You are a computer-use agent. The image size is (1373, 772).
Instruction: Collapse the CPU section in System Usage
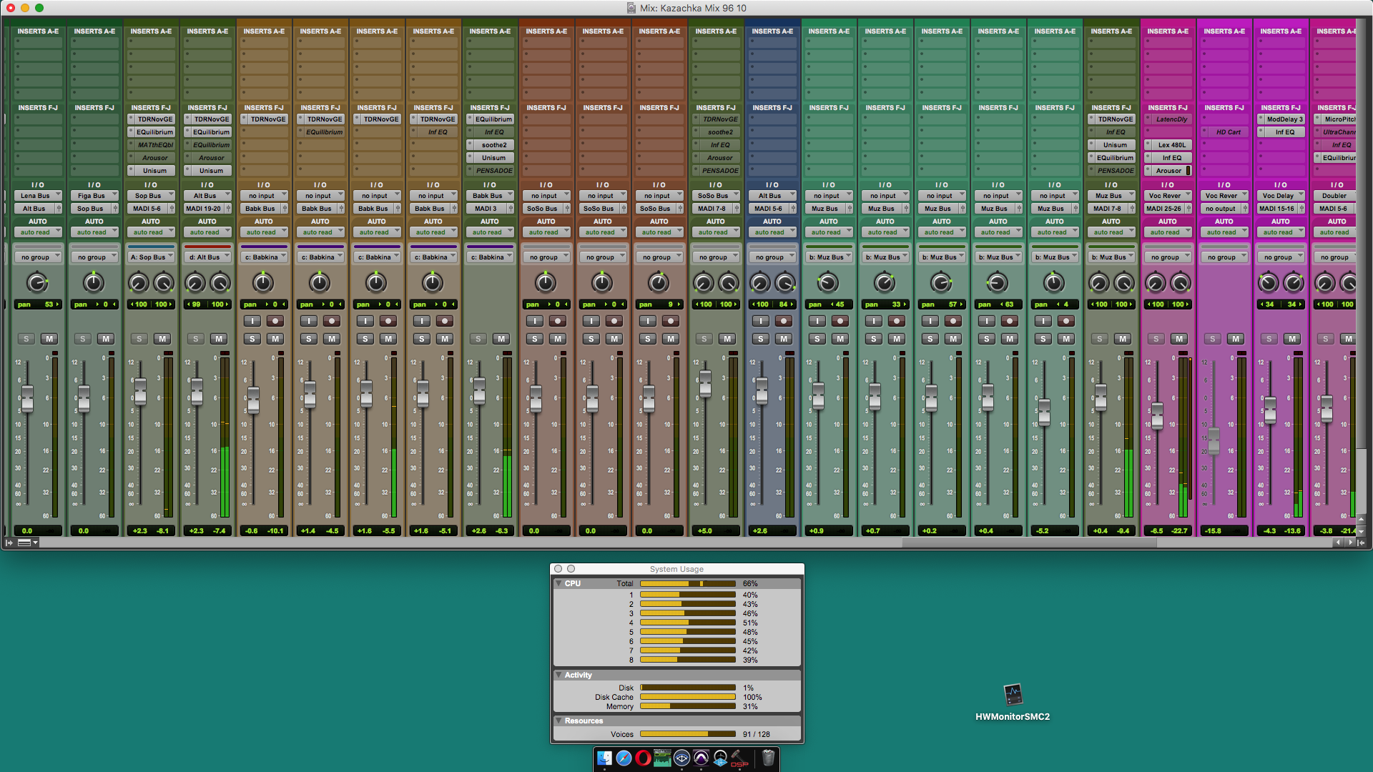pos(558,584)
